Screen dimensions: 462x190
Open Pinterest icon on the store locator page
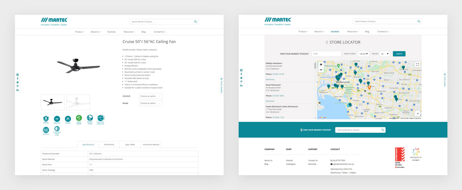point(241,82)
